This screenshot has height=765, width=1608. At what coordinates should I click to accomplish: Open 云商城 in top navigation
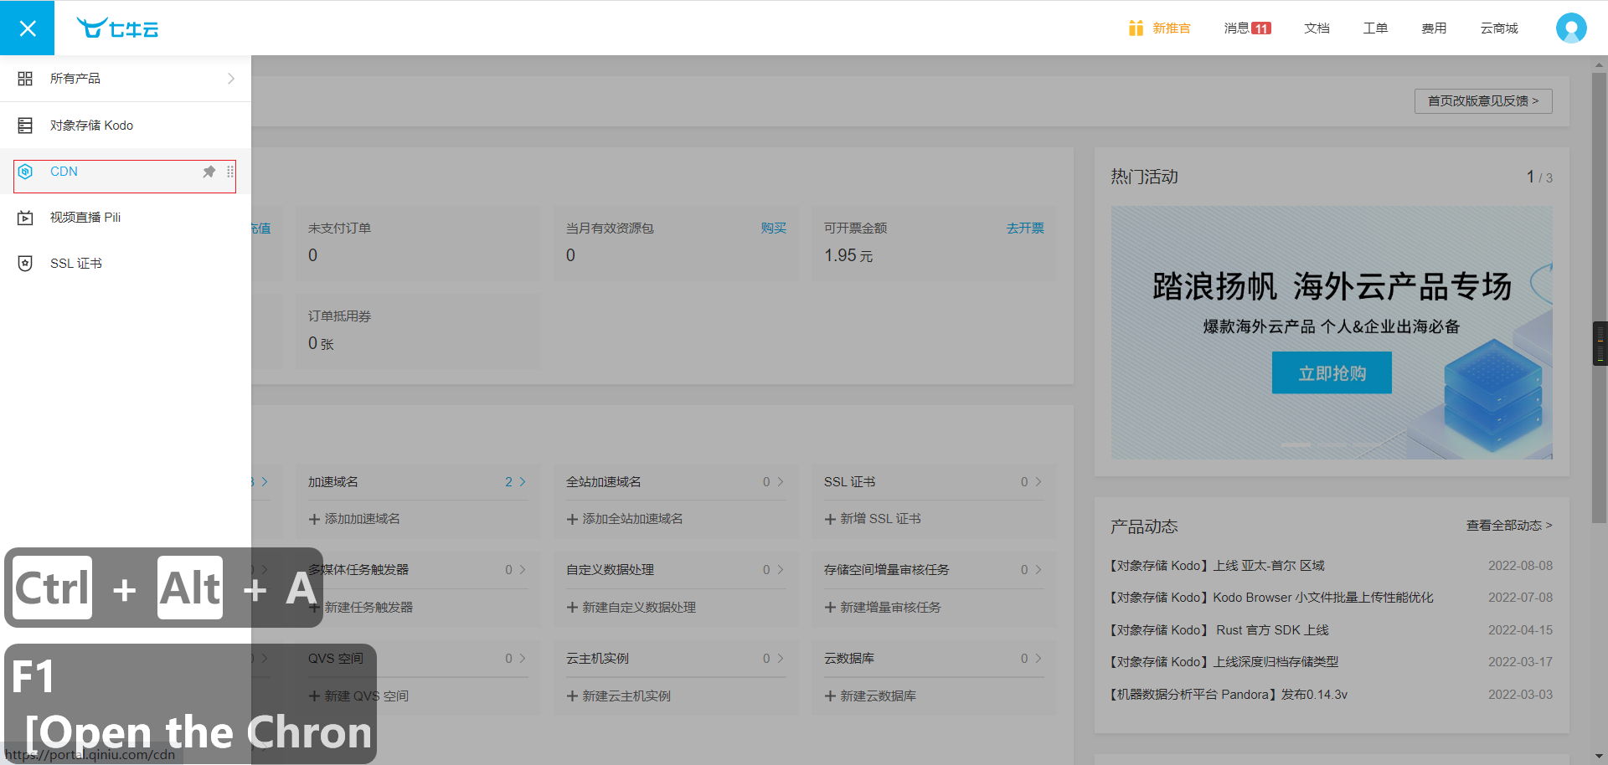click(1499, 28)
